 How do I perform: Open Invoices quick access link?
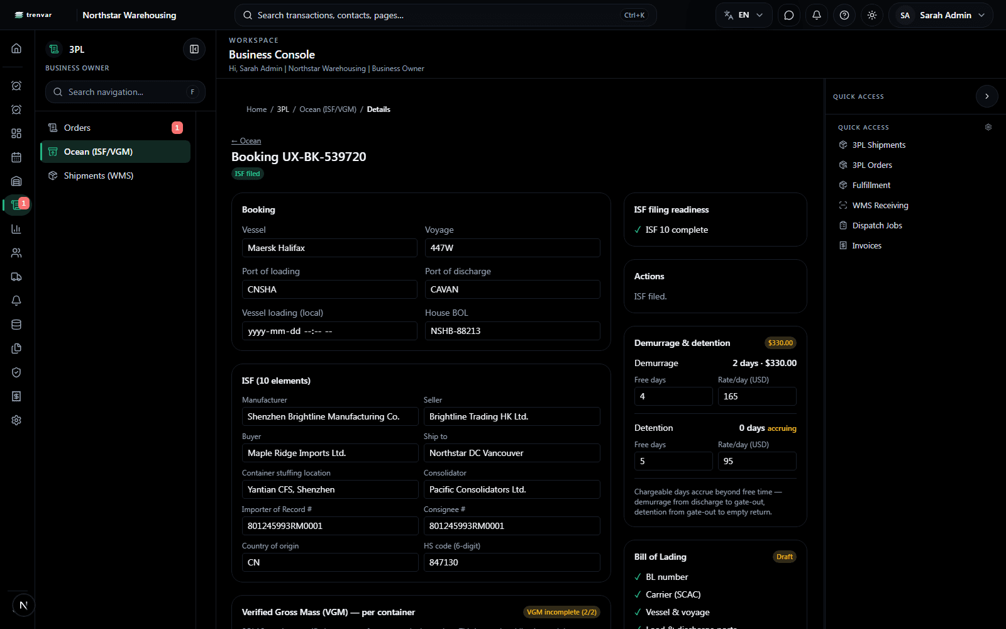pos(866,245)
